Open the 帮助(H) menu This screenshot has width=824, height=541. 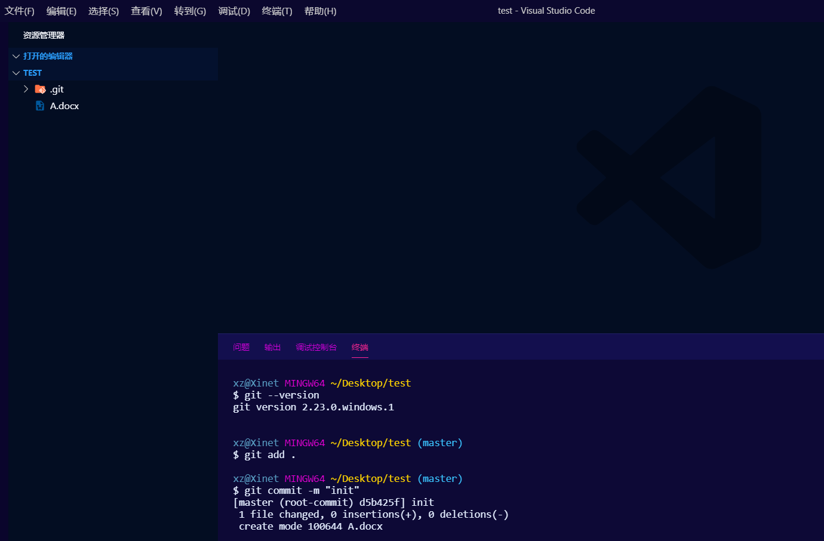tap(320, 11)
